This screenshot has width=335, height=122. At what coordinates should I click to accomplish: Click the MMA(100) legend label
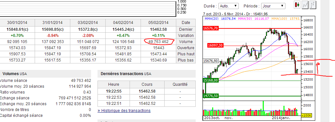pos(279,19)
